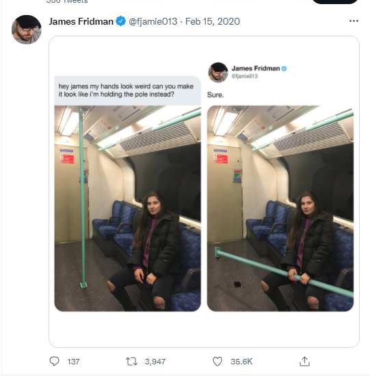370x376 pixels.
Task: Click the 'hey james my hands look weird' message bubble
Action: pyautogui.click(x=127, y=90)
